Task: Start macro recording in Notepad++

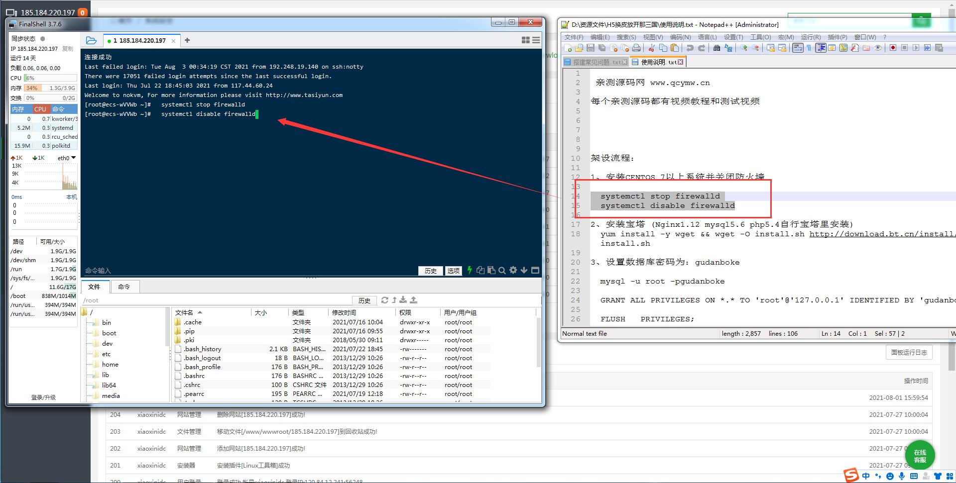Action: click(x=893, y=48)
